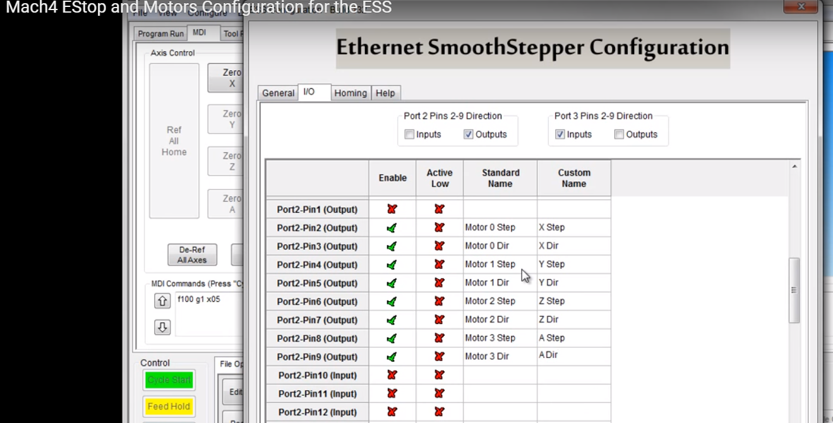Viewport: 833px width, 423px height.
Task: Click the Active Low column header
Action: pyautogui.click(x=440, y=178)
